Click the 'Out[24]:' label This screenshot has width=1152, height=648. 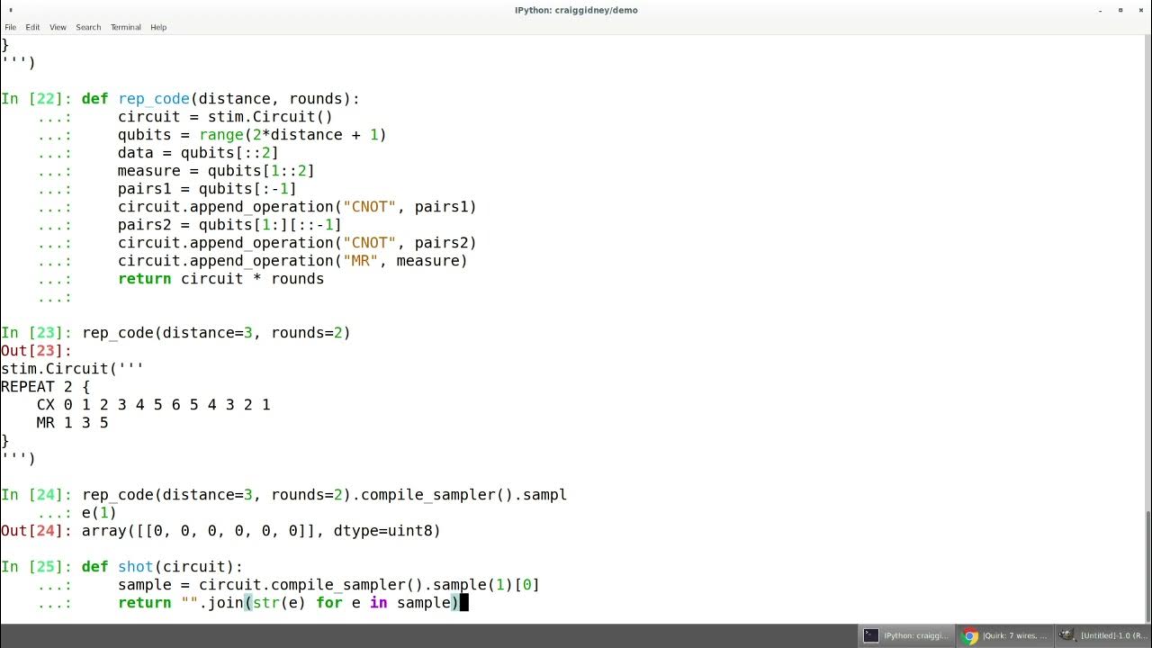[36, 531]
